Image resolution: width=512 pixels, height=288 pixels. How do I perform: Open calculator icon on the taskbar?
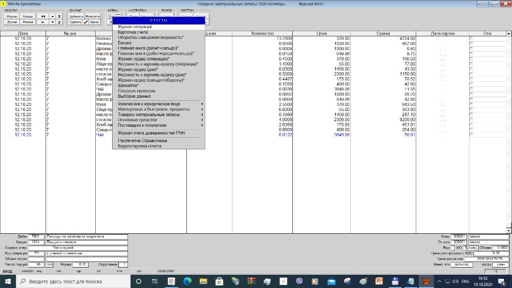171,281
